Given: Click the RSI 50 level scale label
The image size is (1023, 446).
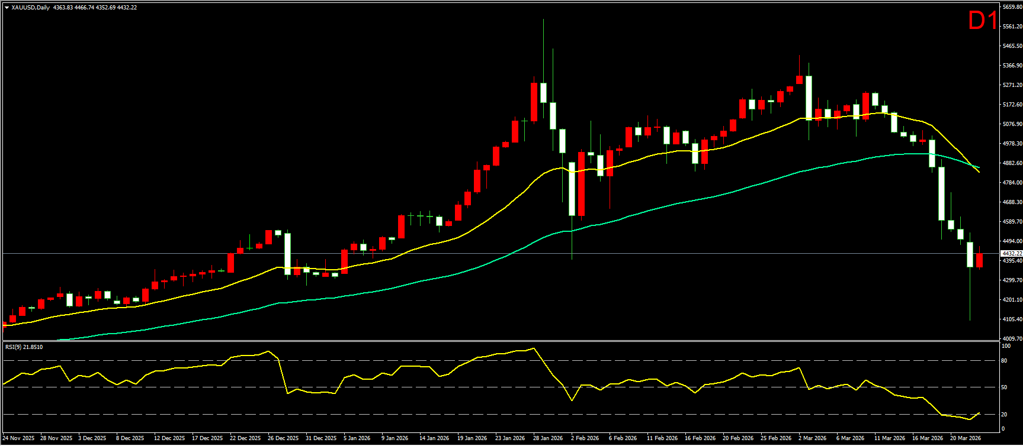Looking at the screenshot, I should click(1004, 387).
